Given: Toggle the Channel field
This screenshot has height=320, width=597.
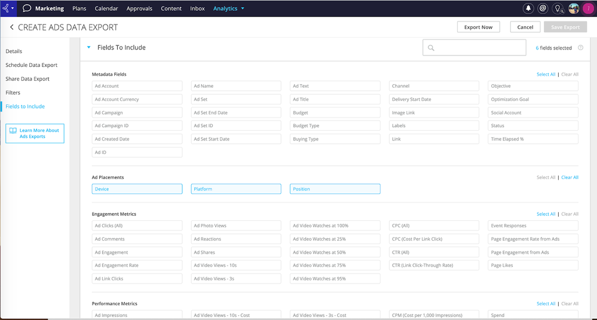Looking at the screenshot, I should click(x=434, y=86).
